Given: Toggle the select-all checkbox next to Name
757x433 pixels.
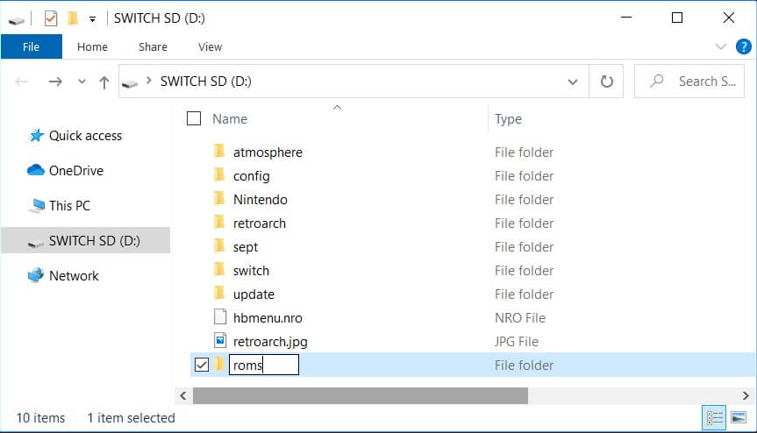Looking at the screenshot, I should pyautogui.click(x=194, y=118).
